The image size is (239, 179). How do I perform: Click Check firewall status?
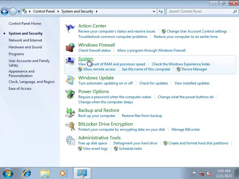point(94,50)
